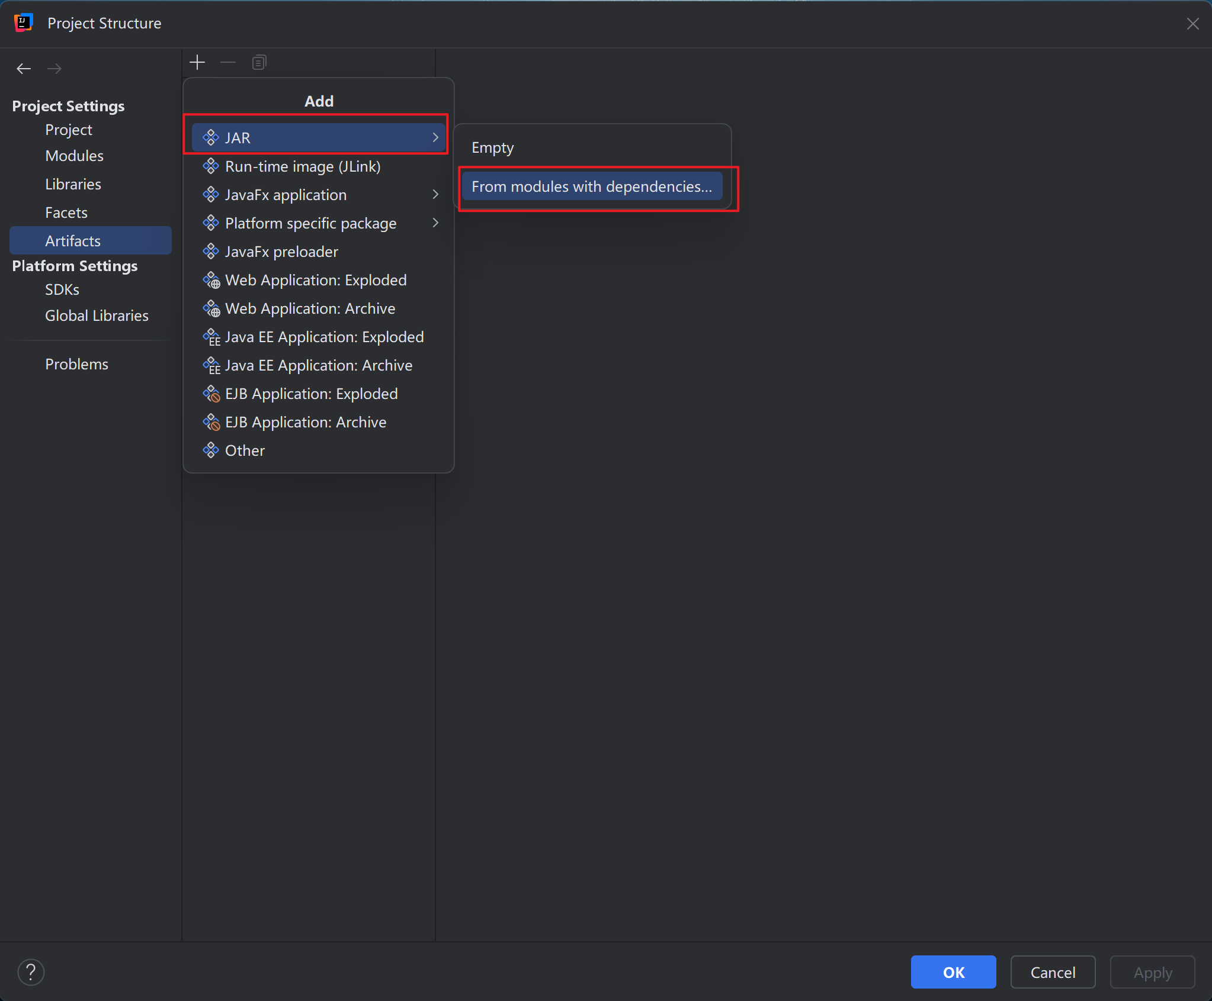Go to SDKs under Platform Settings
This screenshot has width=1212, height=1001.
(62, 289)
